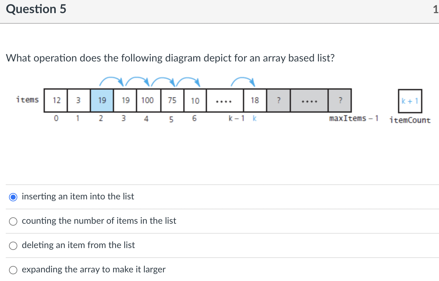439x281 pixels.
Task: Click the array cell containing 10
Action: (x=195, y=100)
